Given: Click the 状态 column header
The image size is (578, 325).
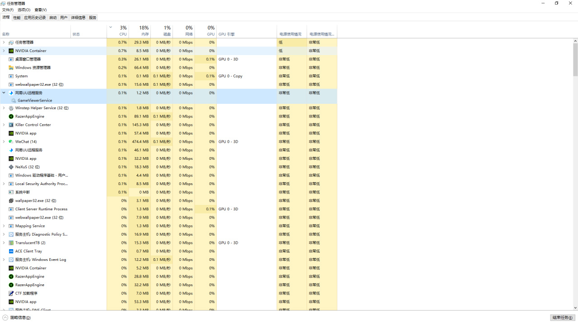Looking at the screenshot, I should coord(89,31).
